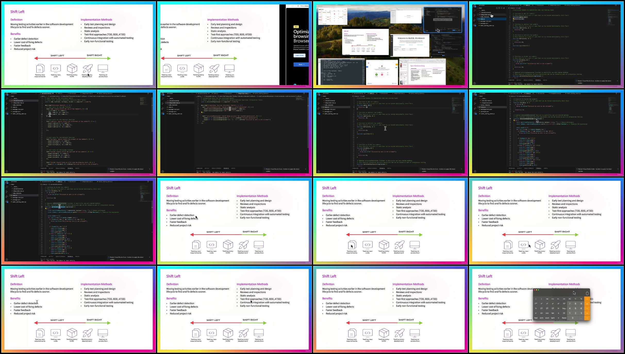
Task: Click the log10 key on Calculator
Action: pos(564,308)
